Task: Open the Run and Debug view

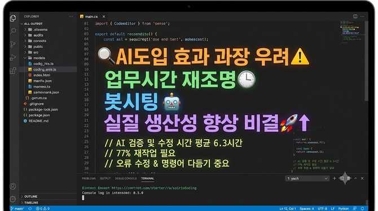Action: [13, 58]
